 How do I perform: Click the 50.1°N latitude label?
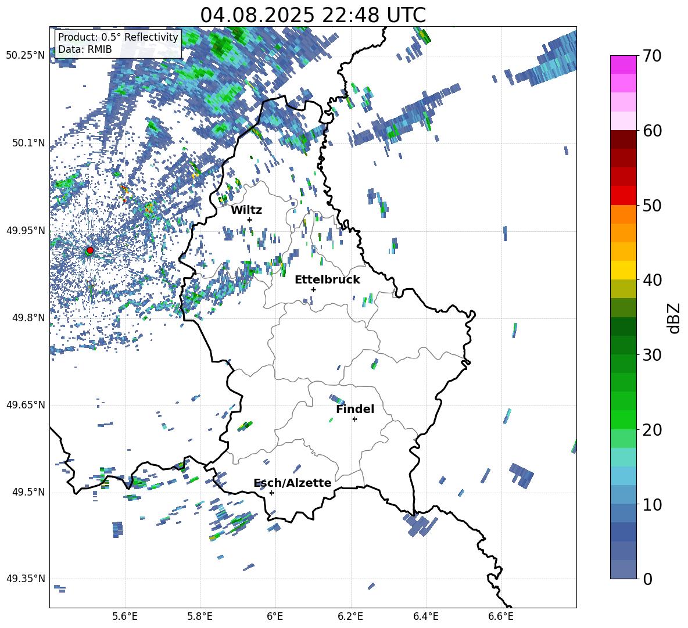coord(28,143)
